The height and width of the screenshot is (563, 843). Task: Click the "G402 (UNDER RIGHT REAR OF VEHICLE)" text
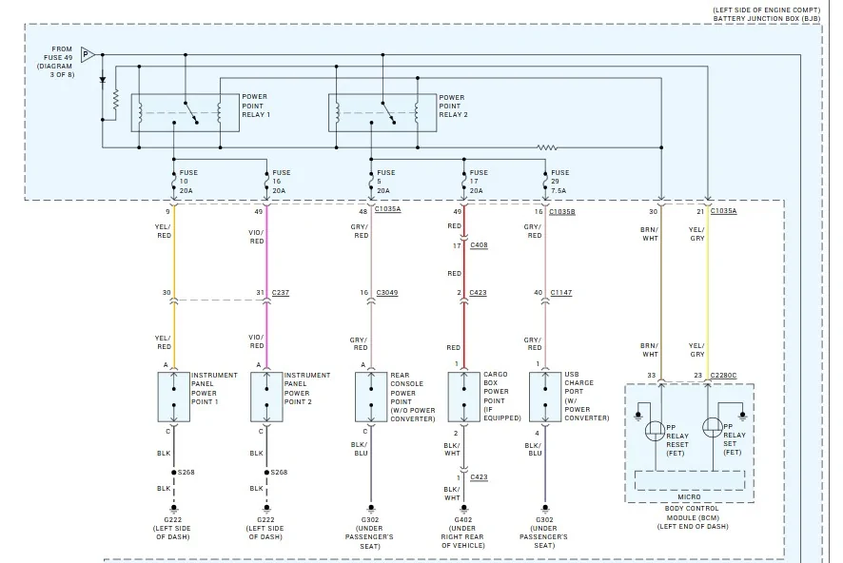463,533
